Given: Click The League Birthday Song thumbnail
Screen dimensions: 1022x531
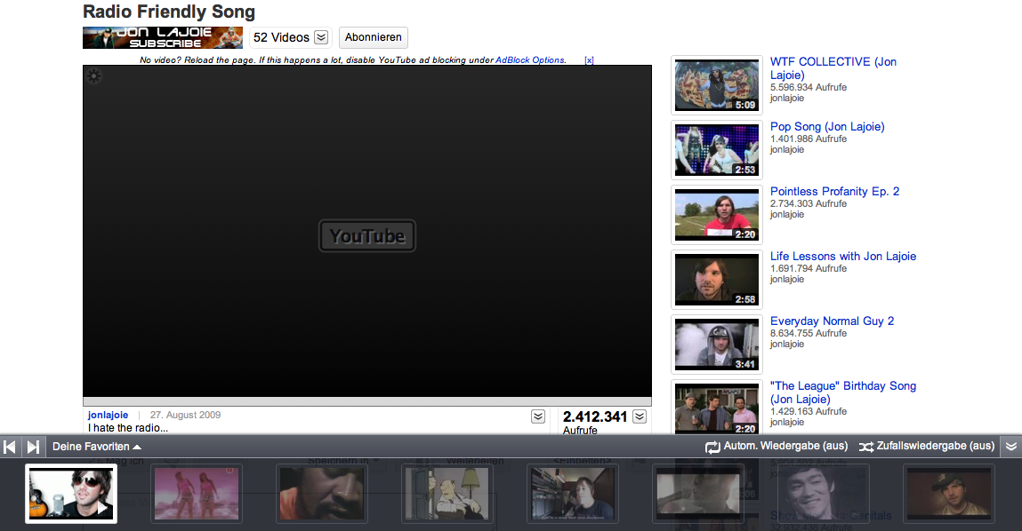Looking at the screenshot, I should click(717, 408).
